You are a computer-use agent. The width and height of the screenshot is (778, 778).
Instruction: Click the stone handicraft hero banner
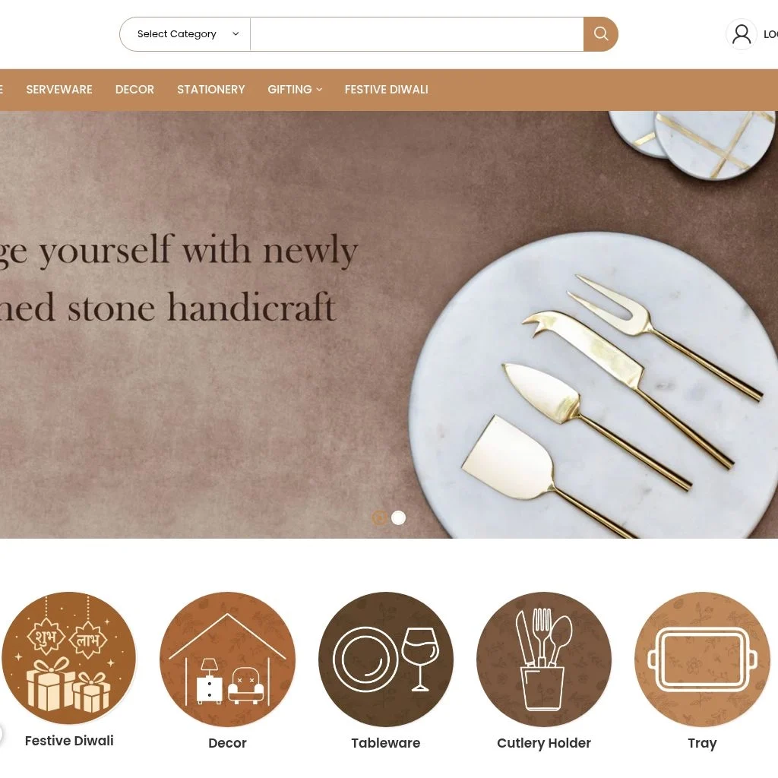389,324
